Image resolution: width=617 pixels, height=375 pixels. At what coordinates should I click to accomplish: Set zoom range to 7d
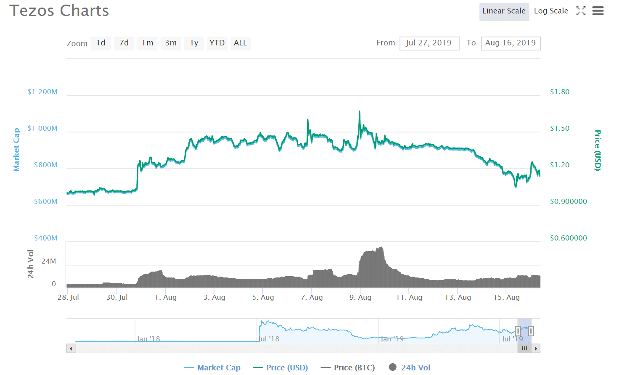pos(124,43)
